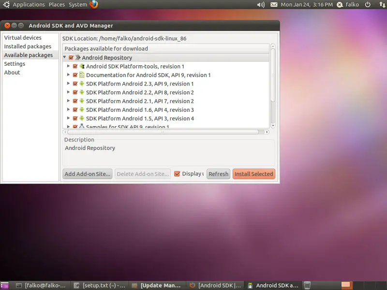Viewport: 387px width, 290px height.
Task: Expand SDK Platform Android 1.5 row
Action: pos(68,118)
